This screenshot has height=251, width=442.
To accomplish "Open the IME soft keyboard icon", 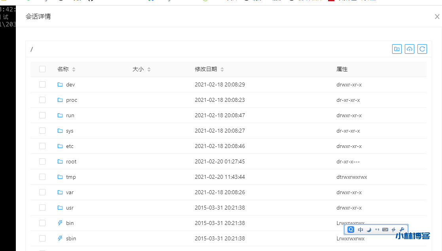I will (x=385, y=230).
